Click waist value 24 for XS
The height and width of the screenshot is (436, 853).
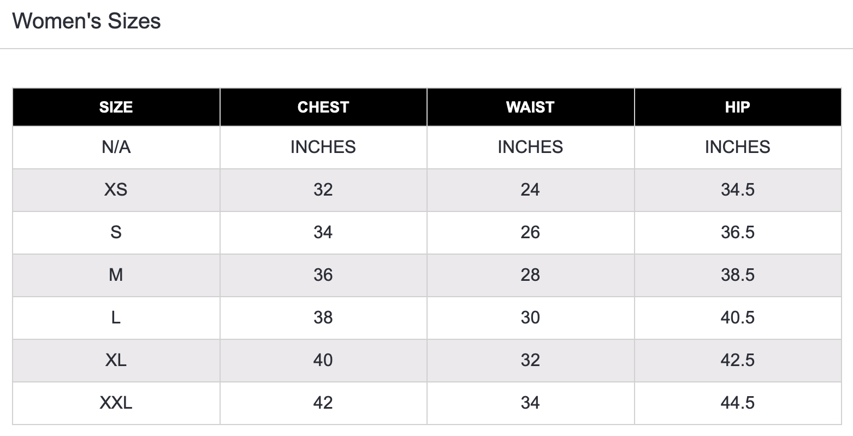530,190
